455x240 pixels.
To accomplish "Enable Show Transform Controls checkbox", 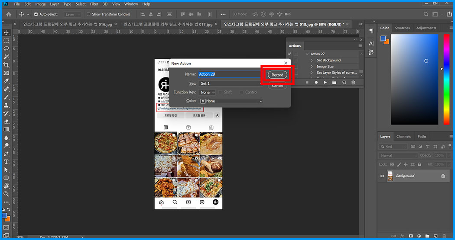I will (x=88, y=14).
